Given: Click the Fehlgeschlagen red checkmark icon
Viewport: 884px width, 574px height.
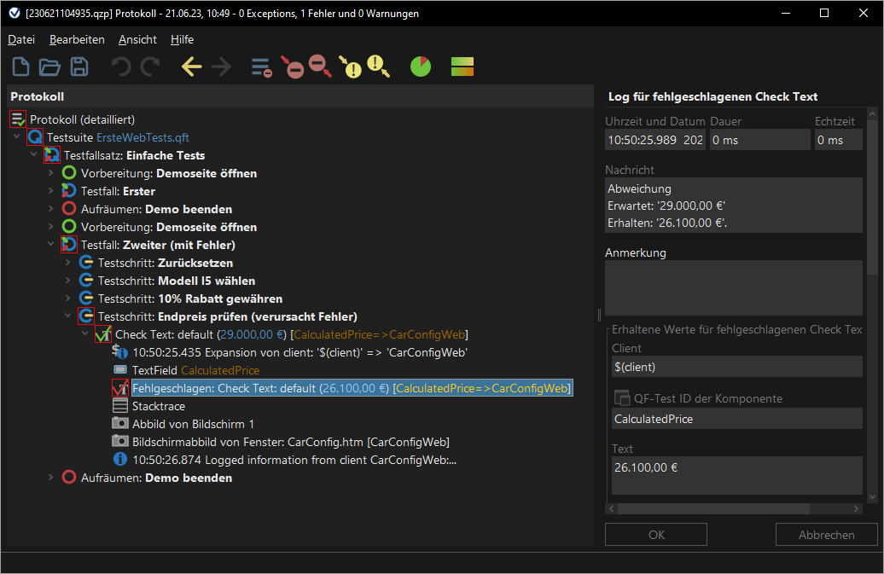Looking at the screenshot, I should click(120, 388).
